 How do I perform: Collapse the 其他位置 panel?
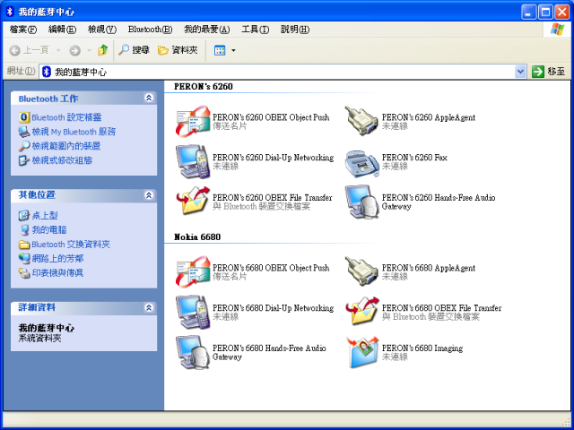tap(149, 195)
